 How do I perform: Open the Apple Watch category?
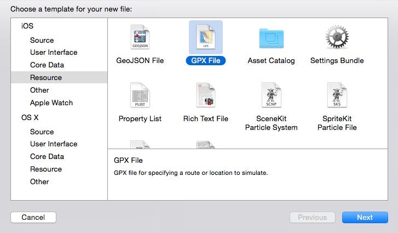[51, 103]
